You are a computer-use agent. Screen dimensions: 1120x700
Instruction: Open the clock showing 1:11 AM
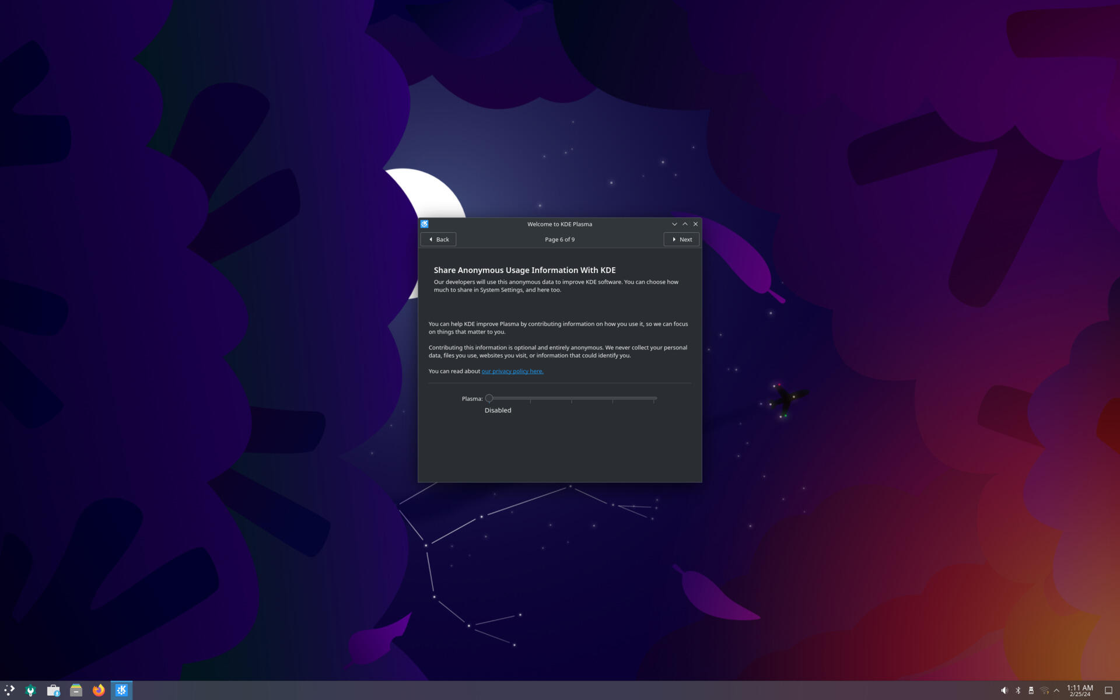(1080, 691)
